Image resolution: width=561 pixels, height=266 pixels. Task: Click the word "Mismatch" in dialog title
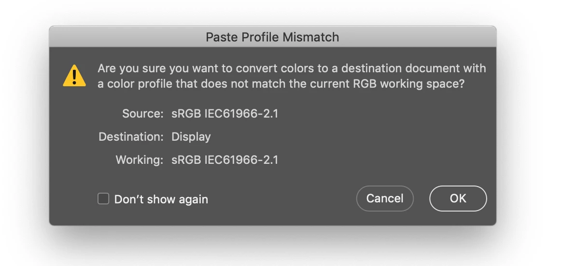310,37
